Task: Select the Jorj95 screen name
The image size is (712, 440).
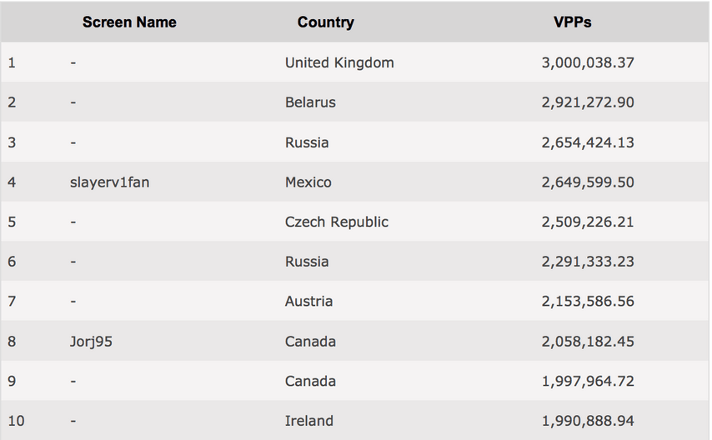Action: click(91, 342)
